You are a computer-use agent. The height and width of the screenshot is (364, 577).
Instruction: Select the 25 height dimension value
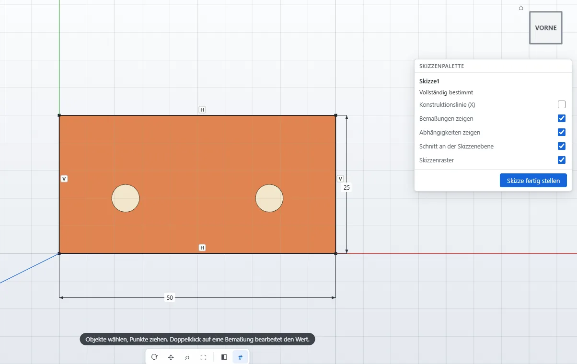pos(347,188)
